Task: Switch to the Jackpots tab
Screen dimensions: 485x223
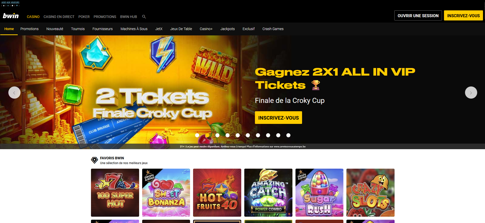Action: [228, 29]
